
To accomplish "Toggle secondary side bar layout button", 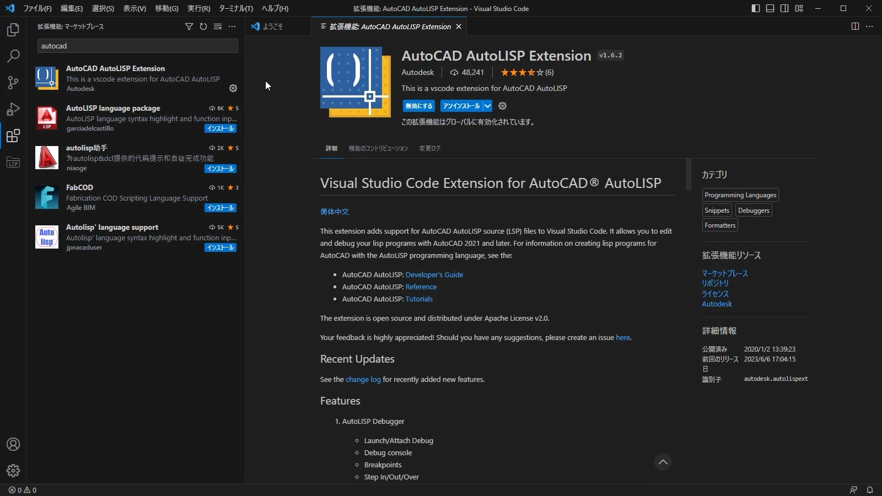I will tap(784, 8).
